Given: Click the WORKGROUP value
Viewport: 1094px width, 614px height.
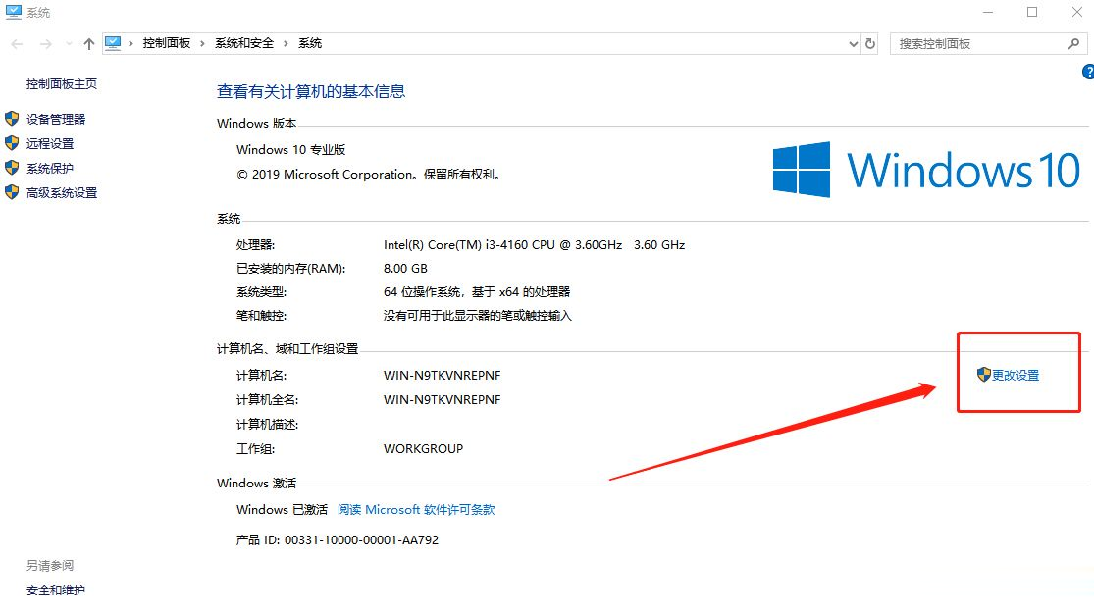Looking at the screenshot, I should [x=424, y=448].
